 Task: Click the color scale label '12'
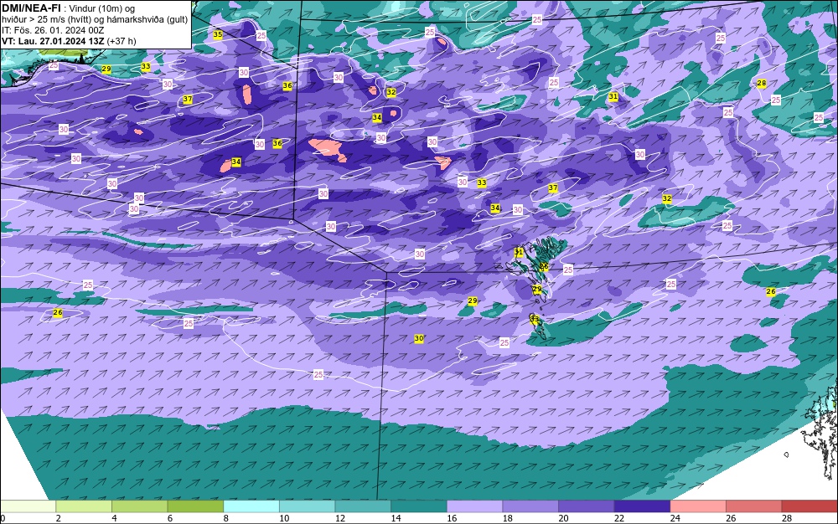(340, 518)
